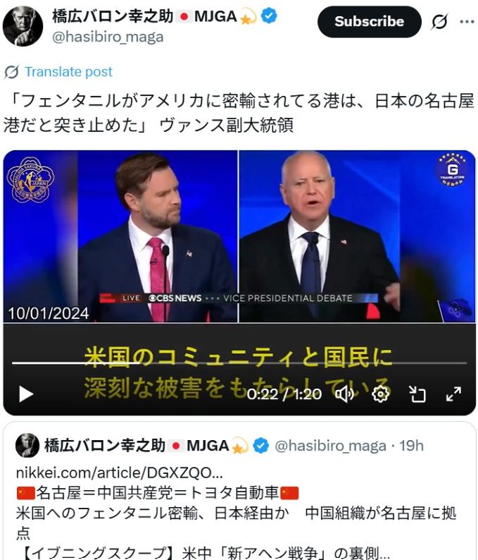The image size is (478, 560).
Task: Open the poster's profile avatar
Action: click(23, 26)
